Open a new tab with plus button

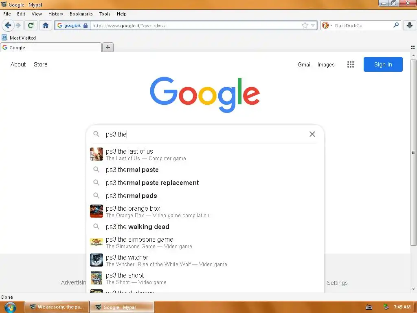(108, 47)
